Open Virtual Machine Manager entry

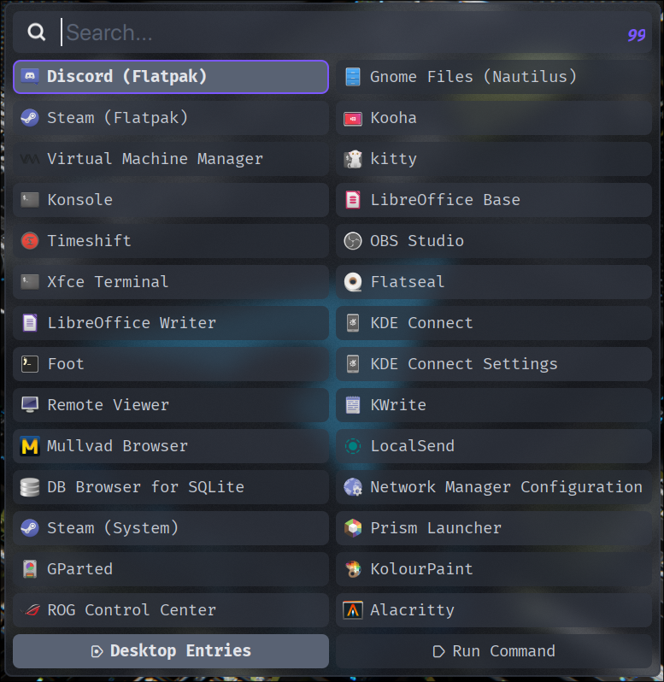coord(171,159)
